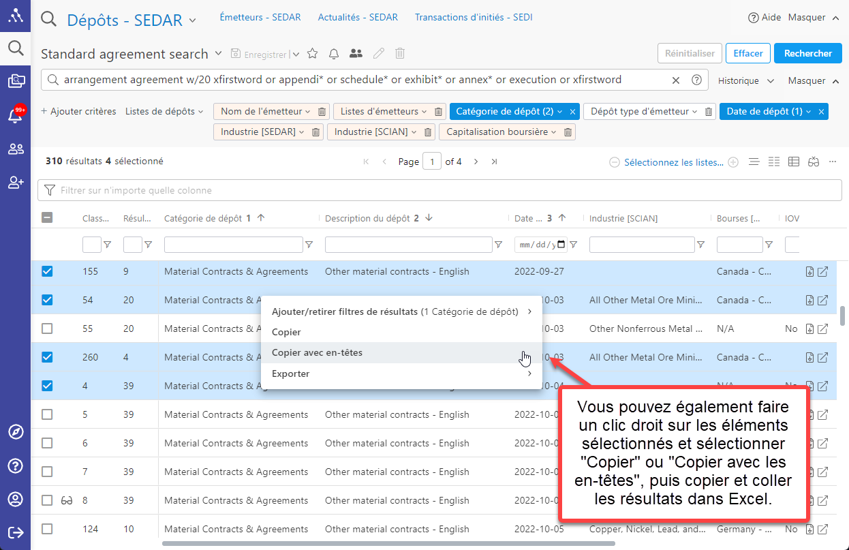This screenshot has width=849, height=550.
Task: Open the user profile sidebar icon
Action: (15, 499)
